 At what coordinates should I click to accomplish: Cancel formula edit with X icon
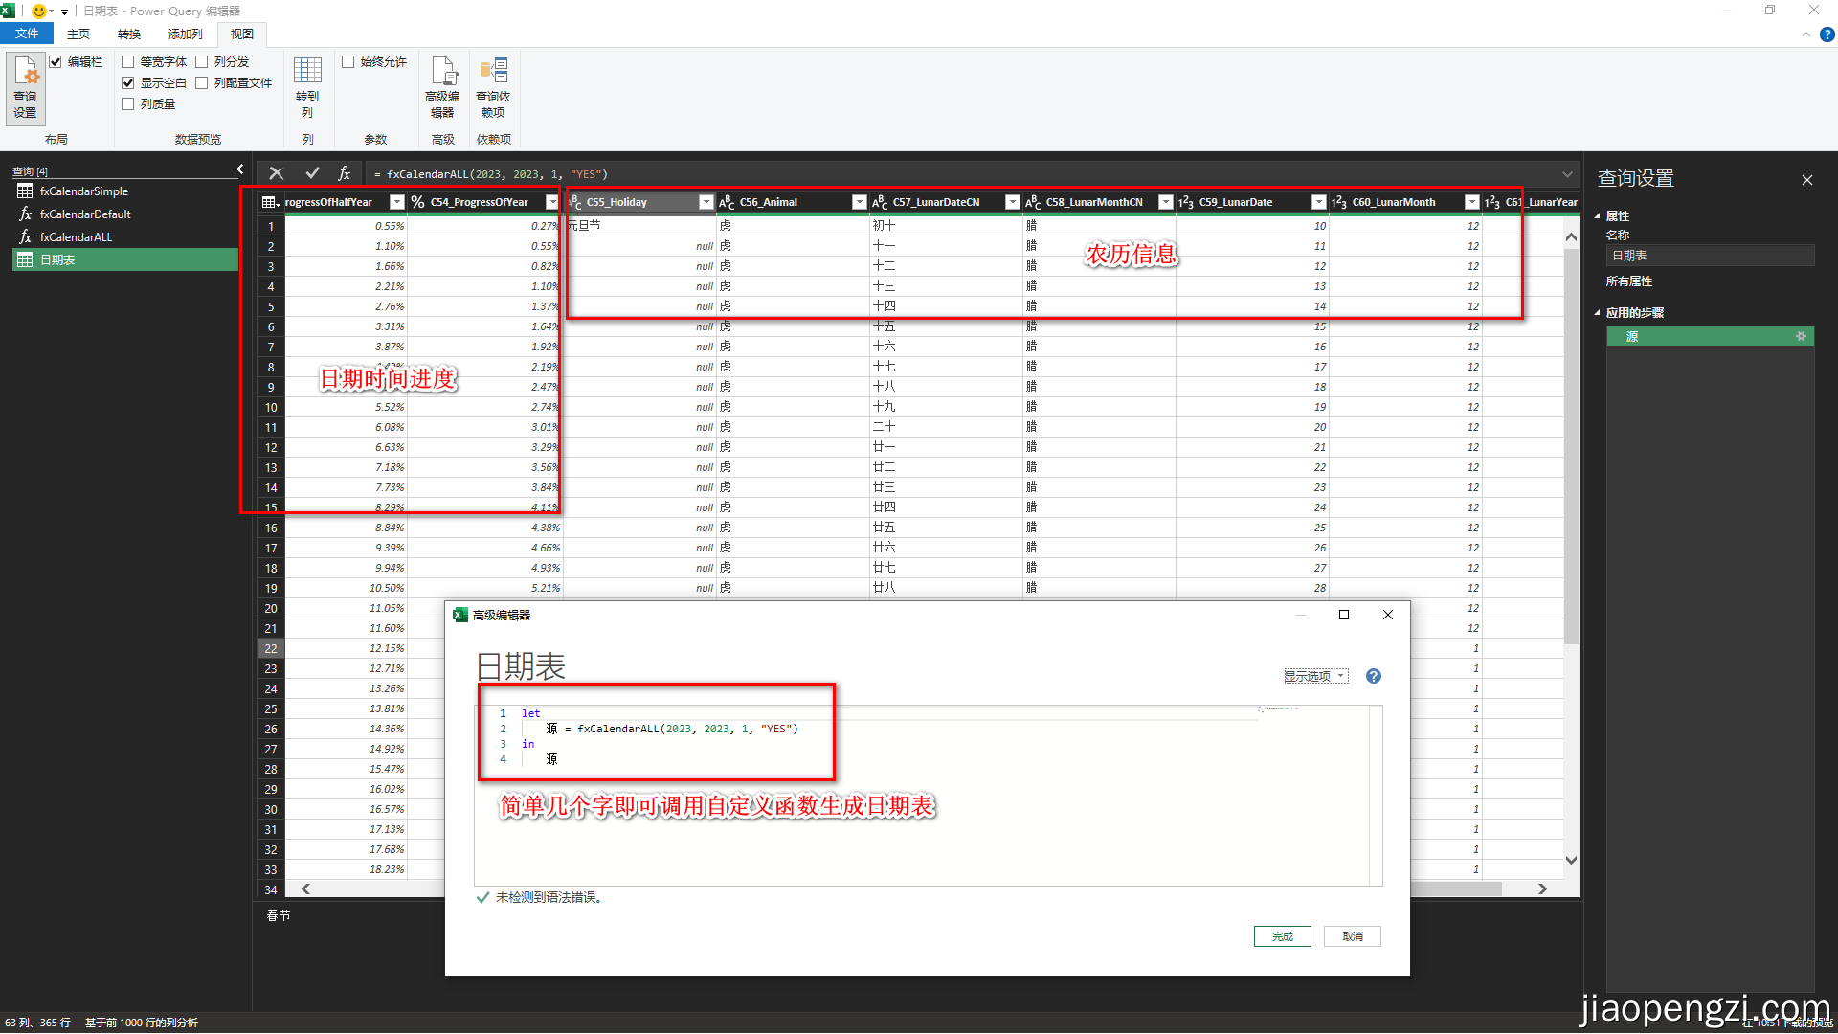277,173
